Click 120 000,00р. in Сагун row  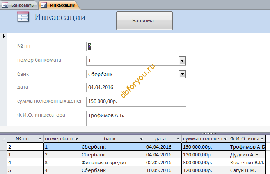[205, 170]
